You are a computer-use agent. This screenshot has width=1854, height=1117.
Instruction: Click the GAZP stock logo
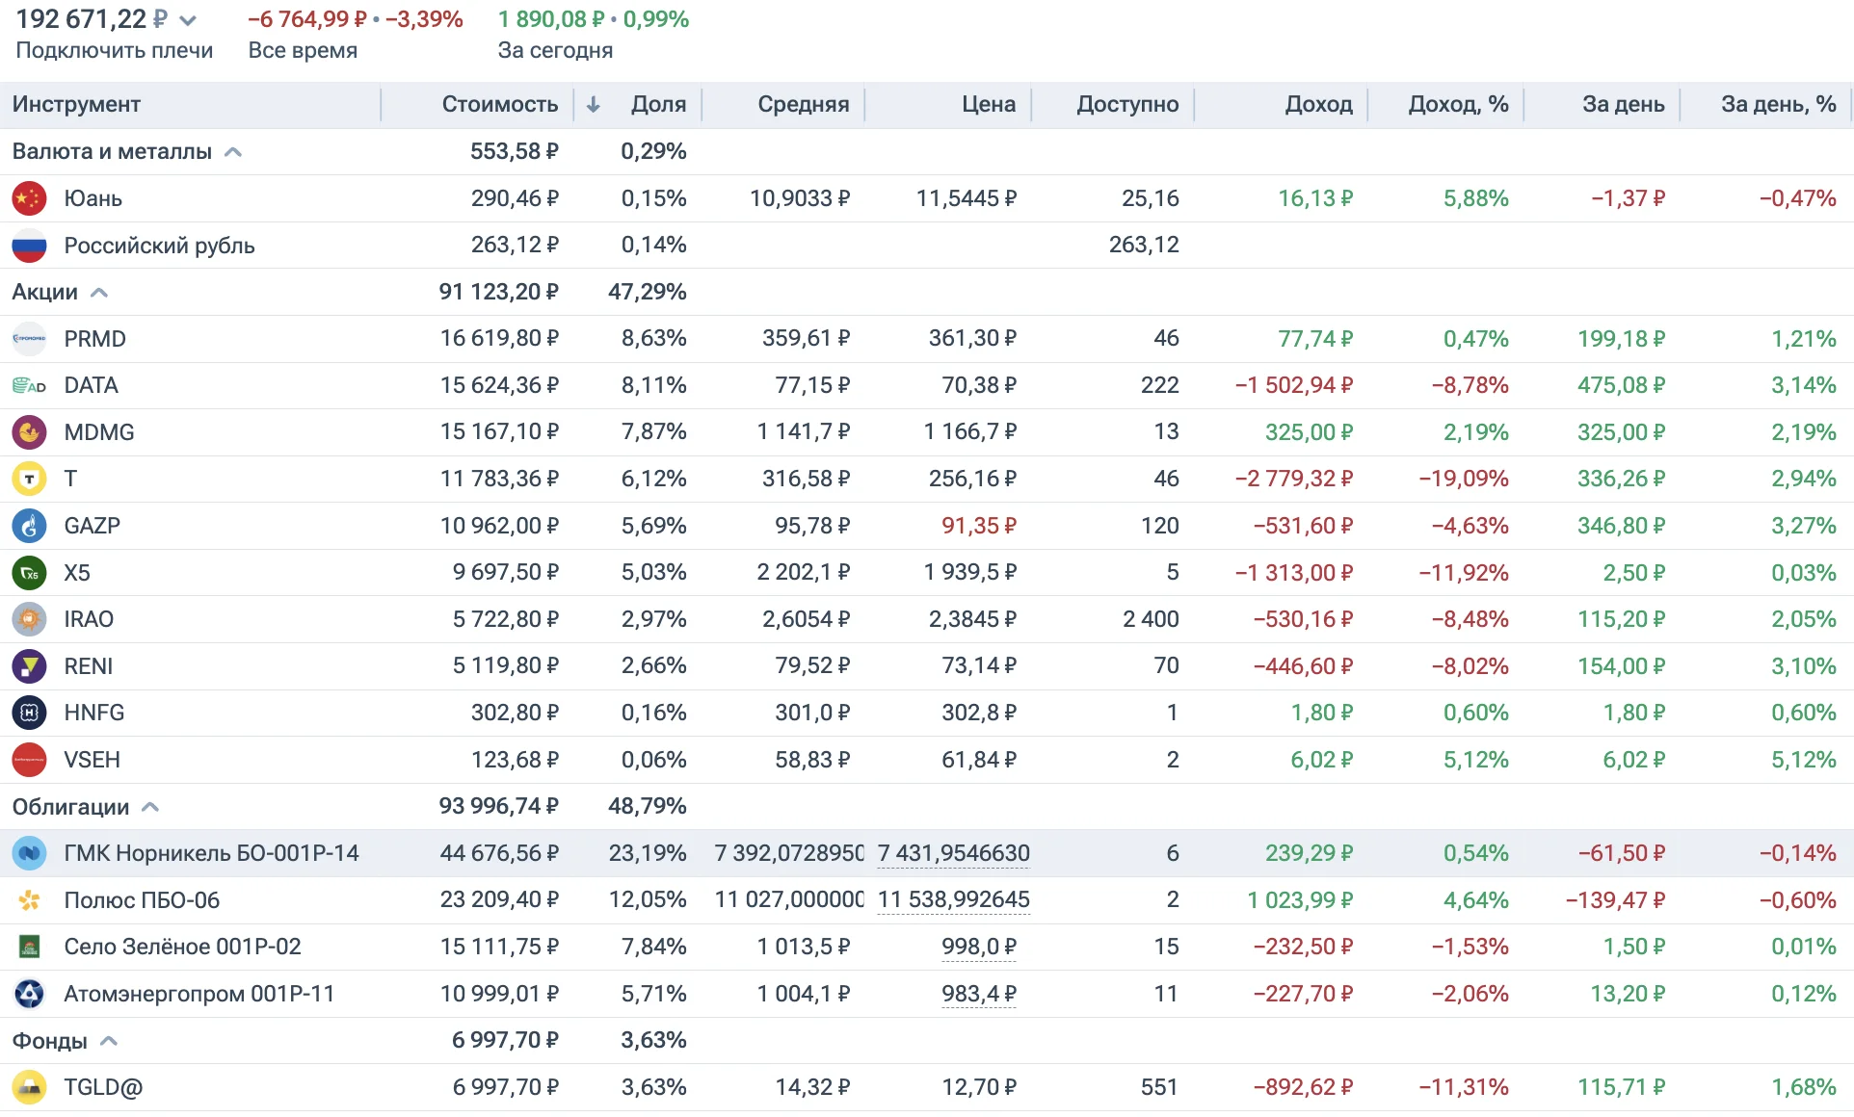click(x=29, y=526)
